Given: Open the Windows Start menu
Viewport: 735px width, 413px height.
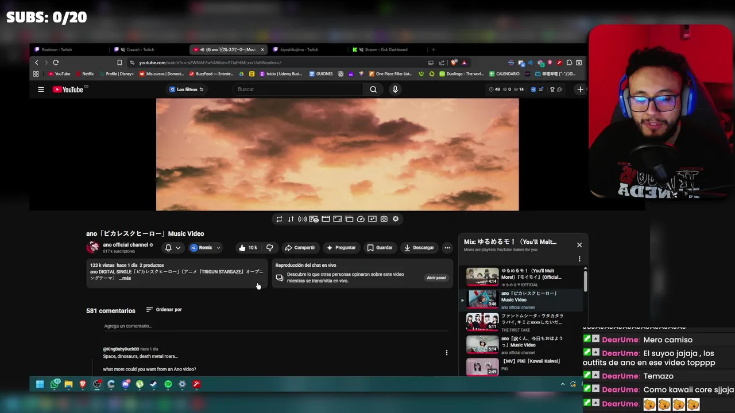Looking at the screenshot, I should [40, 384].
